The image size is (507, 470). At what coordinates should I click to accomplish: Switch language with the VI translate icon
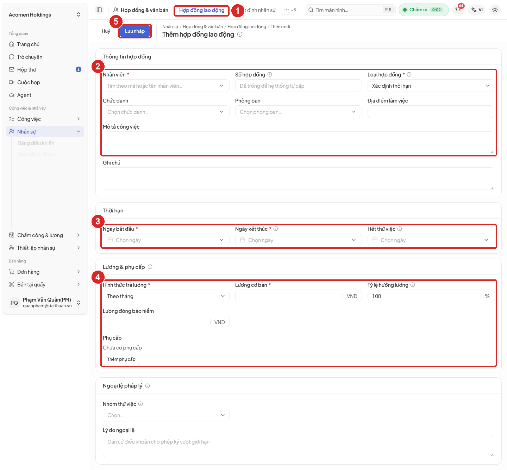click(477, 10)
